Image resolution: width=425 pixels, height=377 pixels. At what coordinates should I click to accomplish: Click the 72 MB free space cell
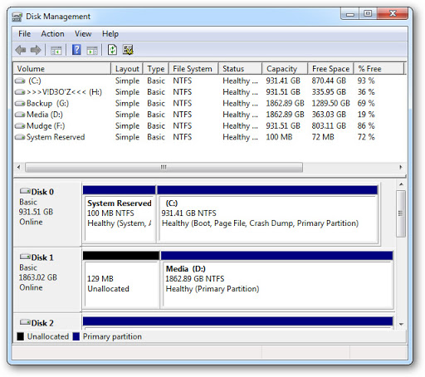click(x=323, y=137)
